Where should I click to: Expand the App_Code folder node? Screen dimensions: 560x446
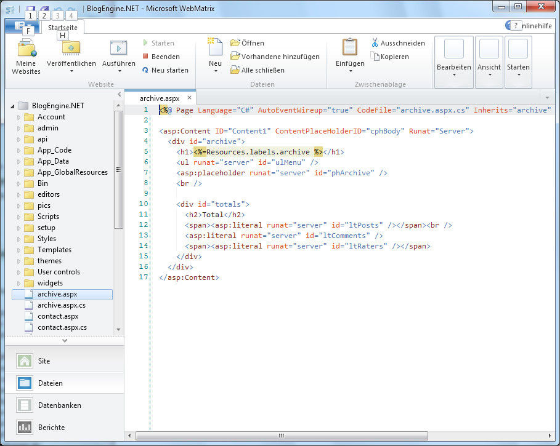click(x=18, y=150)
